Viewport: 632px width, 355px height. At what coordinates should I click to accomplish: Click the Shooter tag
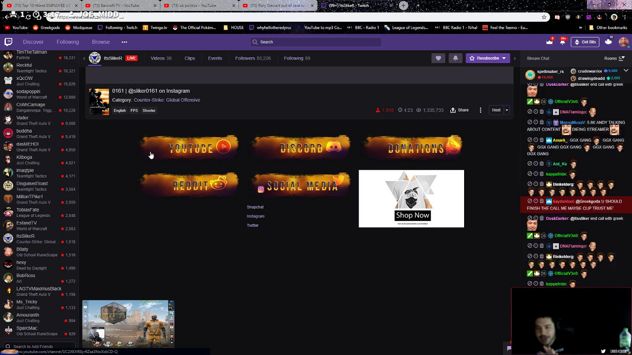(149, 110)
